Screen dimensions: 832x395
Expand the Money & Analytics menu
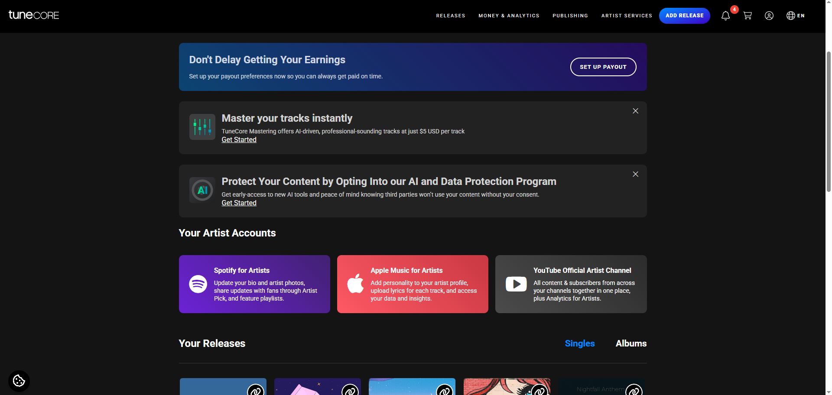(509, 16)
